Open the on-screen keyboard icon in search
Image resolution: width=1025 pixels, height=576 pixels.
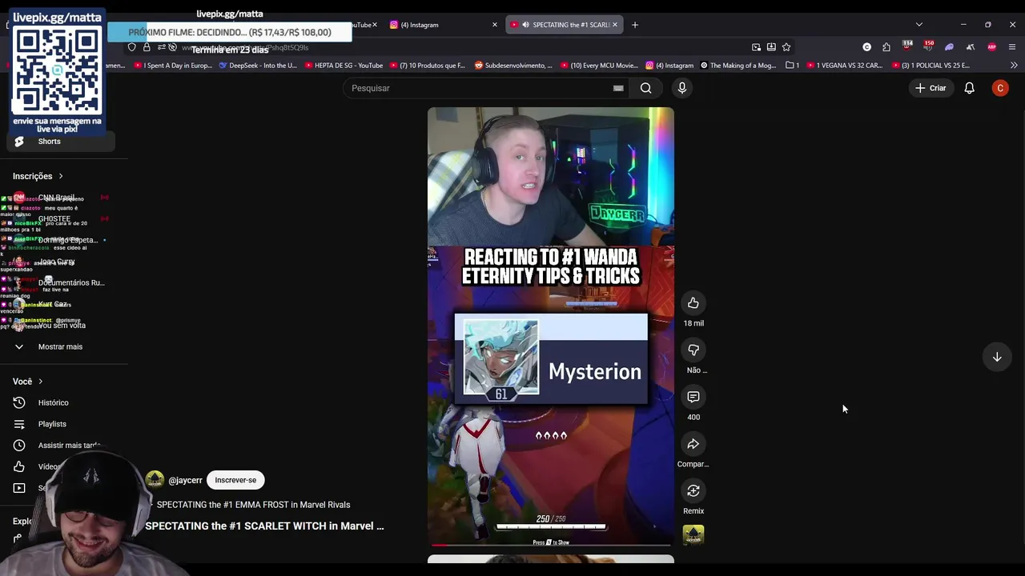618,88
